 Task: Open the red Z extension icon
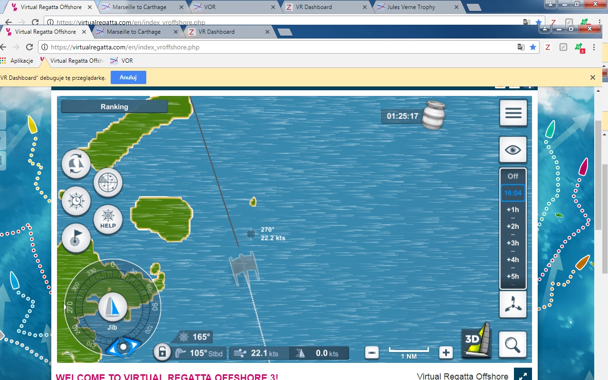click(548, 47)
